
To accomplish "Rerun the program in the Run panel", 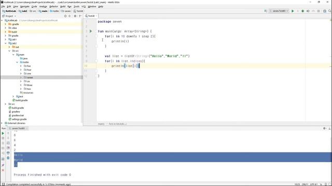I will 3,133.
